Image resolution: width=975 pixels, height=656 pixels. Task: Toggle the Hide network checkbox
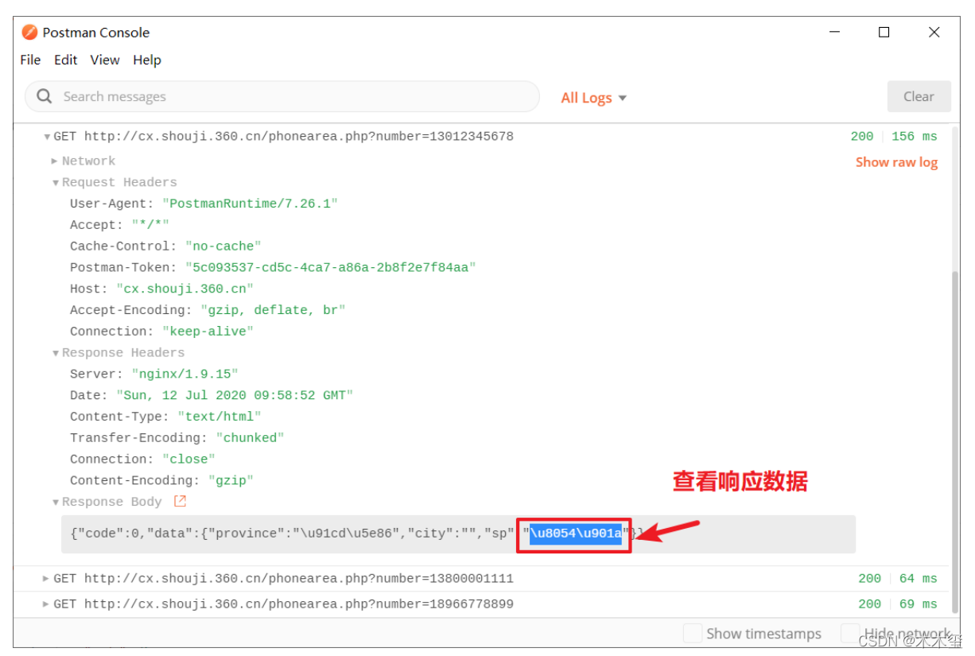point(850,633)
